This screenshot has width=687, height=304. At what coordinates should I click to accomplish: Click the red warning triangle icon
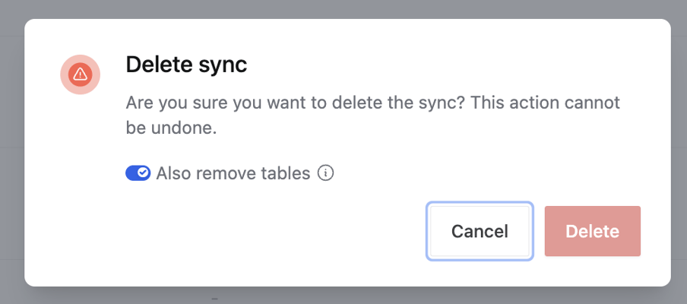(x=81, y=74)
